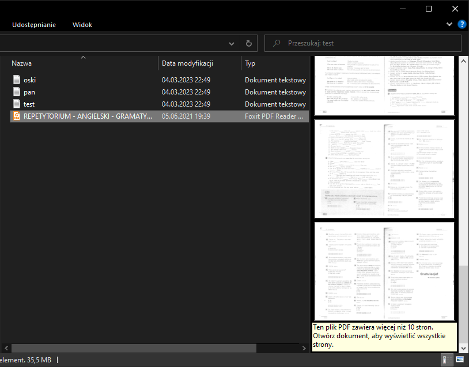Screen dimensions: 469x367
Task: Click the modified date of the pan file
Action: coord(186,92)
